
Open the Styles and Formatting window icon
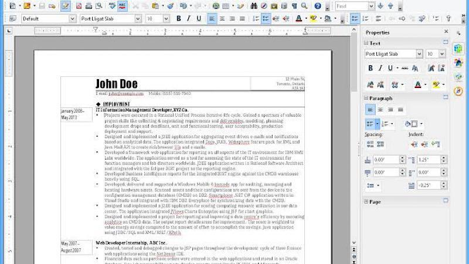12,19
